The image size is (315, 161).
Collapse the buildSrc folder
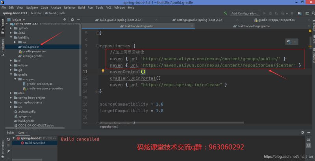pos(11,37)
